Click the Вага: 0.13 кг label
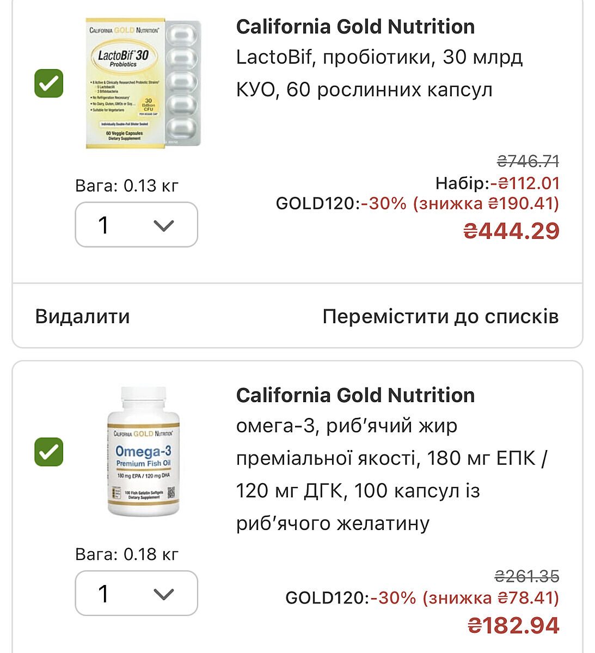This screenshot has width=595, height=653. click(x=127, y=186)
